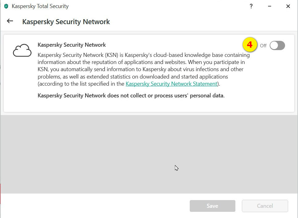This screenshot has width=298, height=218.
Task: Open the Kaspersky Security Network Statement link
Action: click(172, 84)
